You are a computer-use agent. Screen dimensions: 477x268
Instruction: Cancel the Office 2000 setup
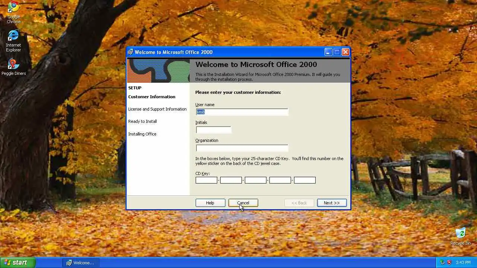point(243,203)
